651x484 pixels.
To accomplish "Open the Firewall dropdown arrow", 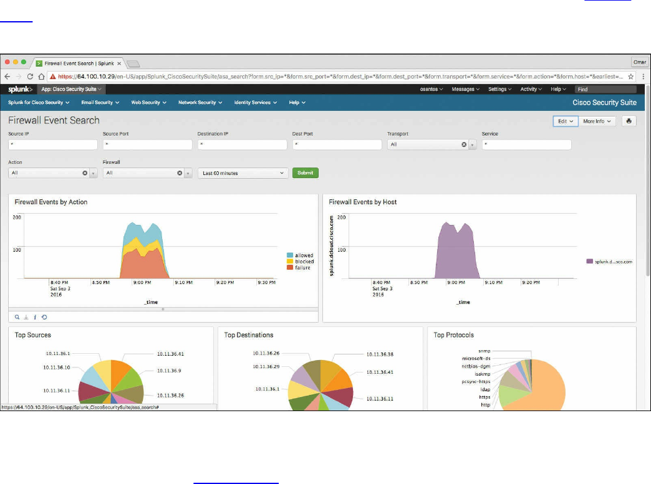I will point(188,173).
